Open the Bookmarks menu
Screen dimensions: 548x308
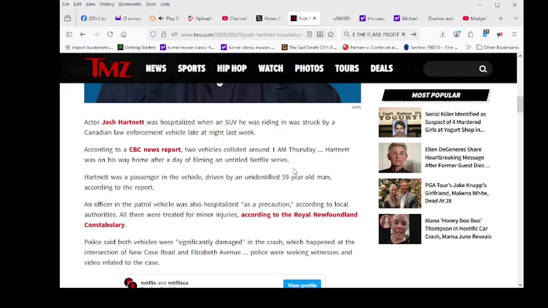pos(130,4)
